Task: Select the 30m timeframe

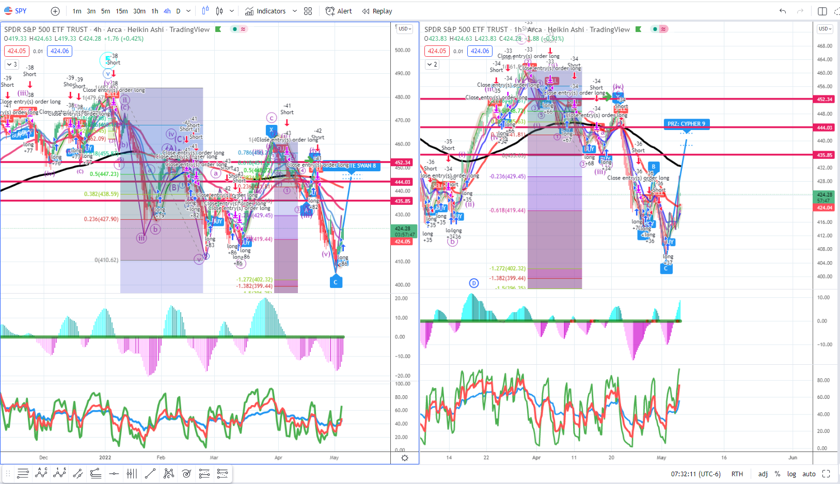Action: click(139, 11)
